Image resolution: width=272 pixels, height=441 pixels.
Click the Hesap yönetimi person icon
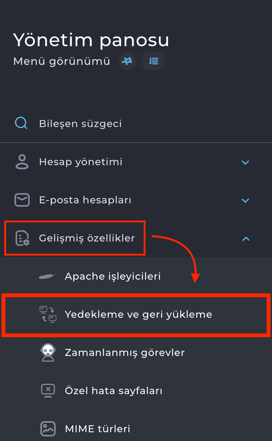(x=22, y=162)
